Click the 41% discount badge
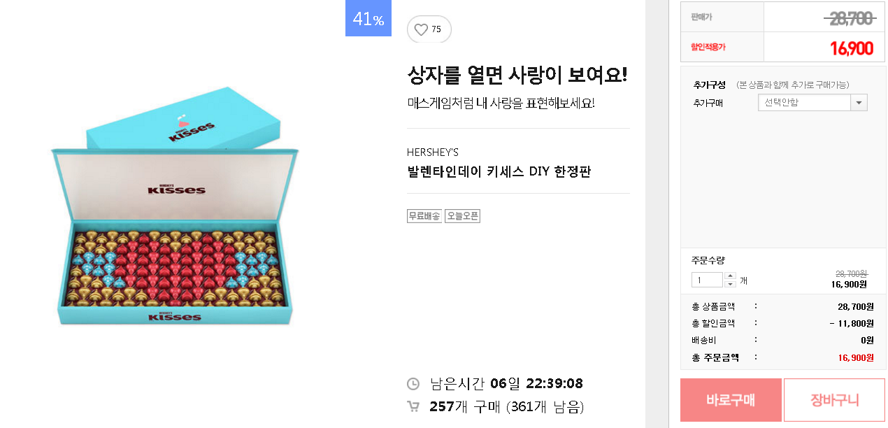 368,19
